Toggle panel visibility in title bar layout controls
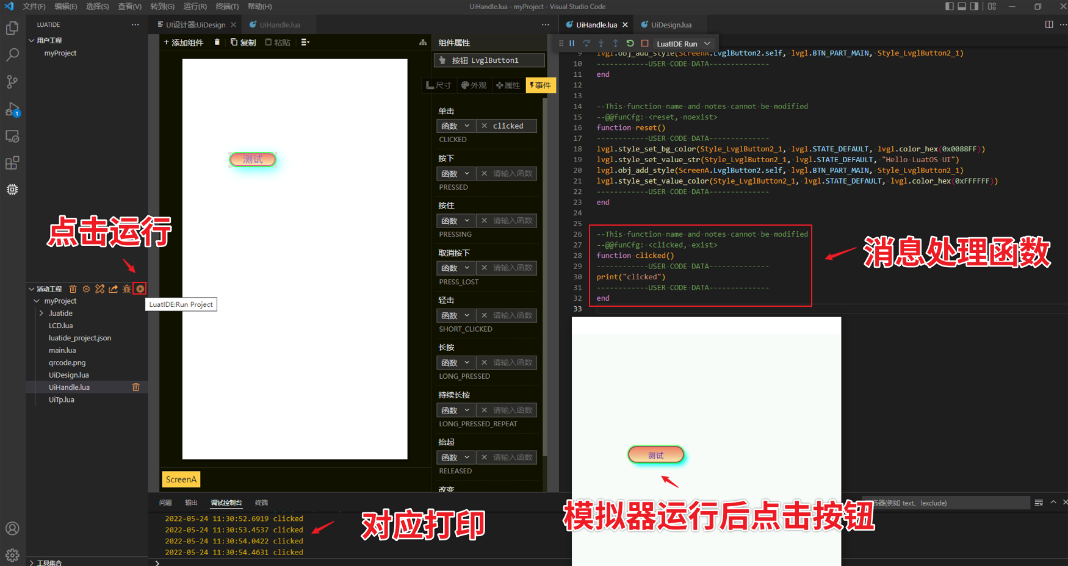Screen dimensions: 1068x566 tap(962, 7)
